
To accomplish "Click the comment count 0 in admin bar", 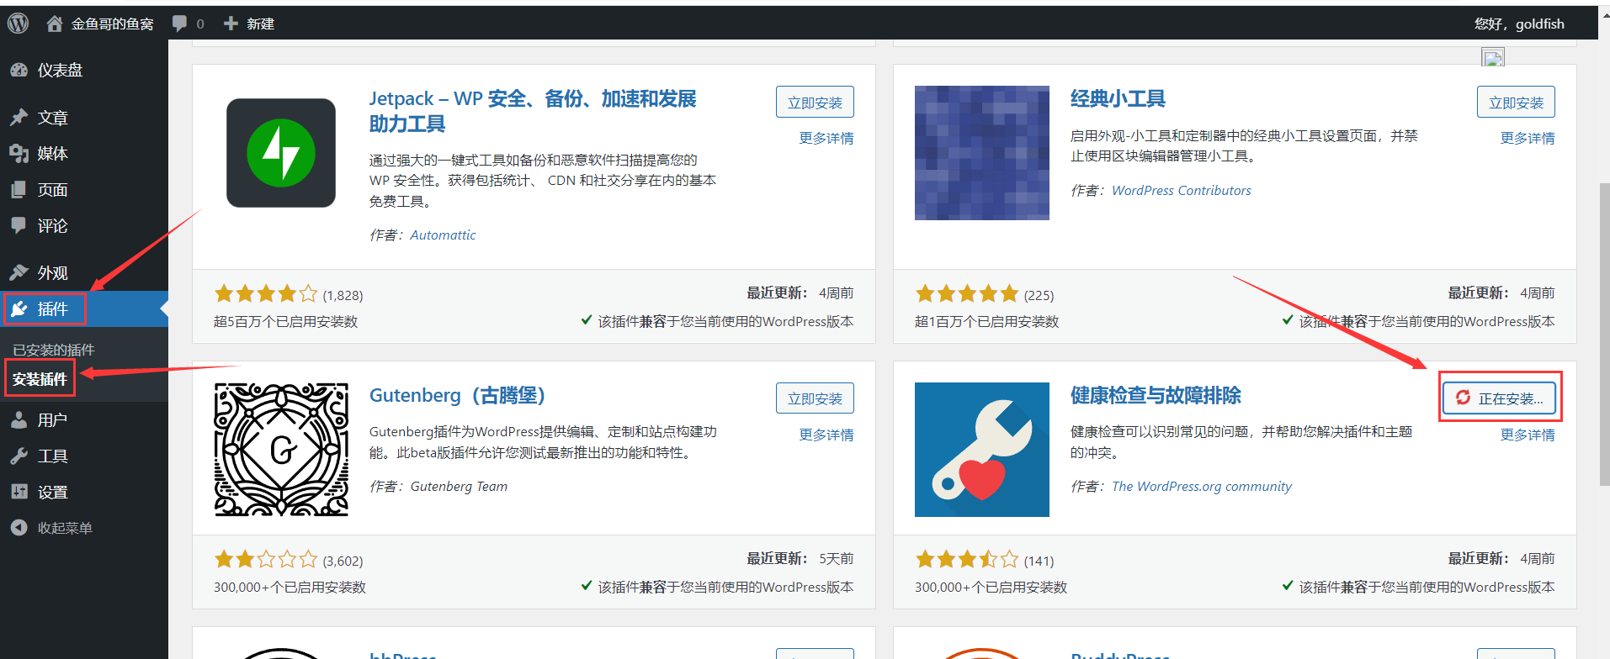I will pyautogui.click(x=200, y=24).
